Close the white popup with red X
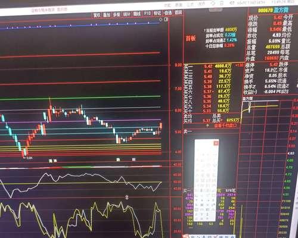Viewport: 298px width, 238px height. pyautogui.click(x=216, y=143)
